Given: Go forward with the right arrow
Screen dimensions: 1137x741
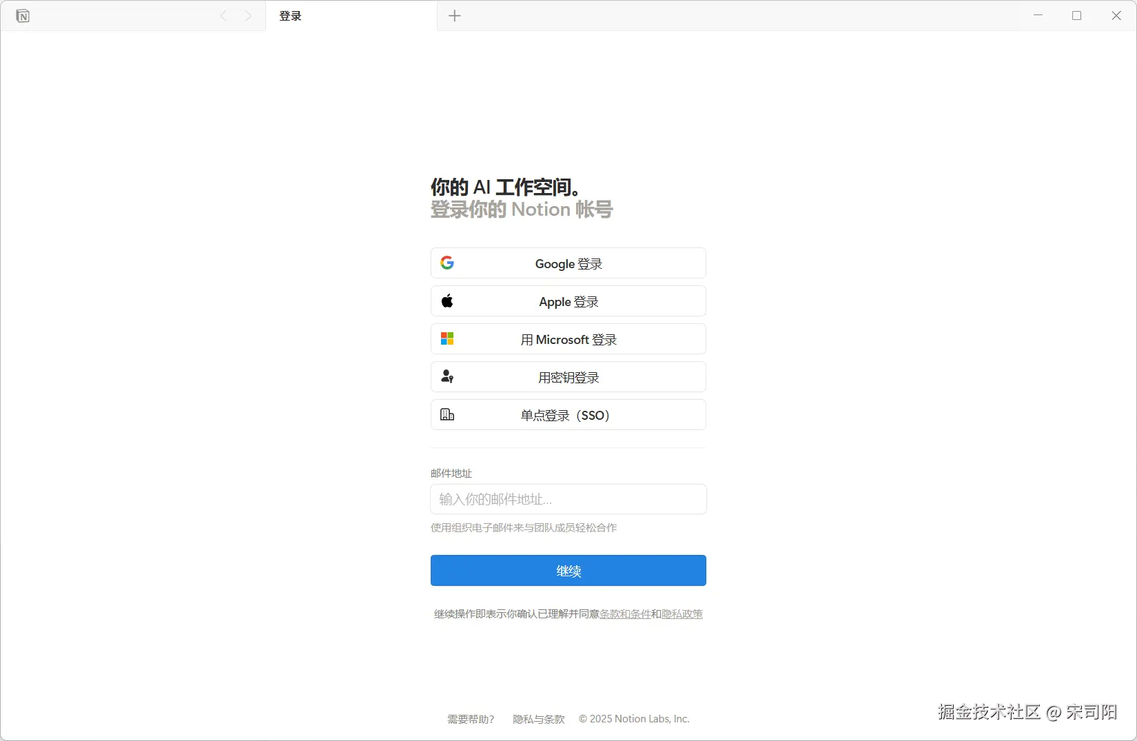Looking at the screenshot, I should 248,16.
